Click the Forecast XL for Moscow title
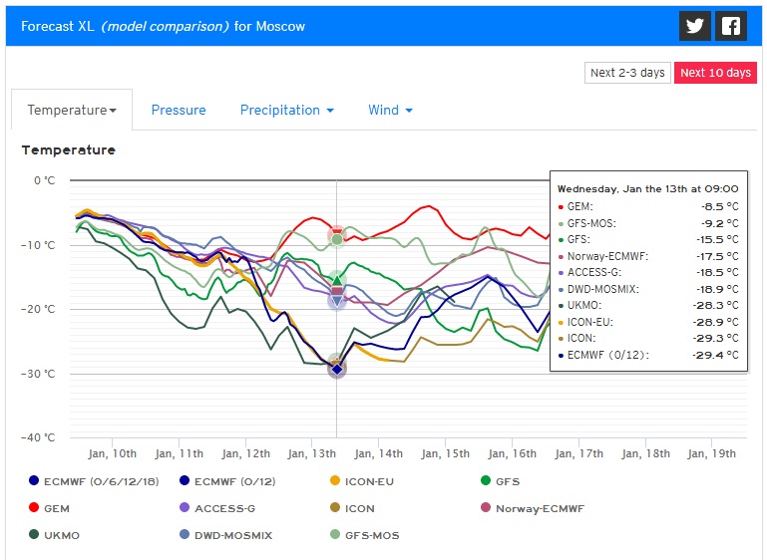The height and width of the screenshot is (560, 767). pos(163,26)
